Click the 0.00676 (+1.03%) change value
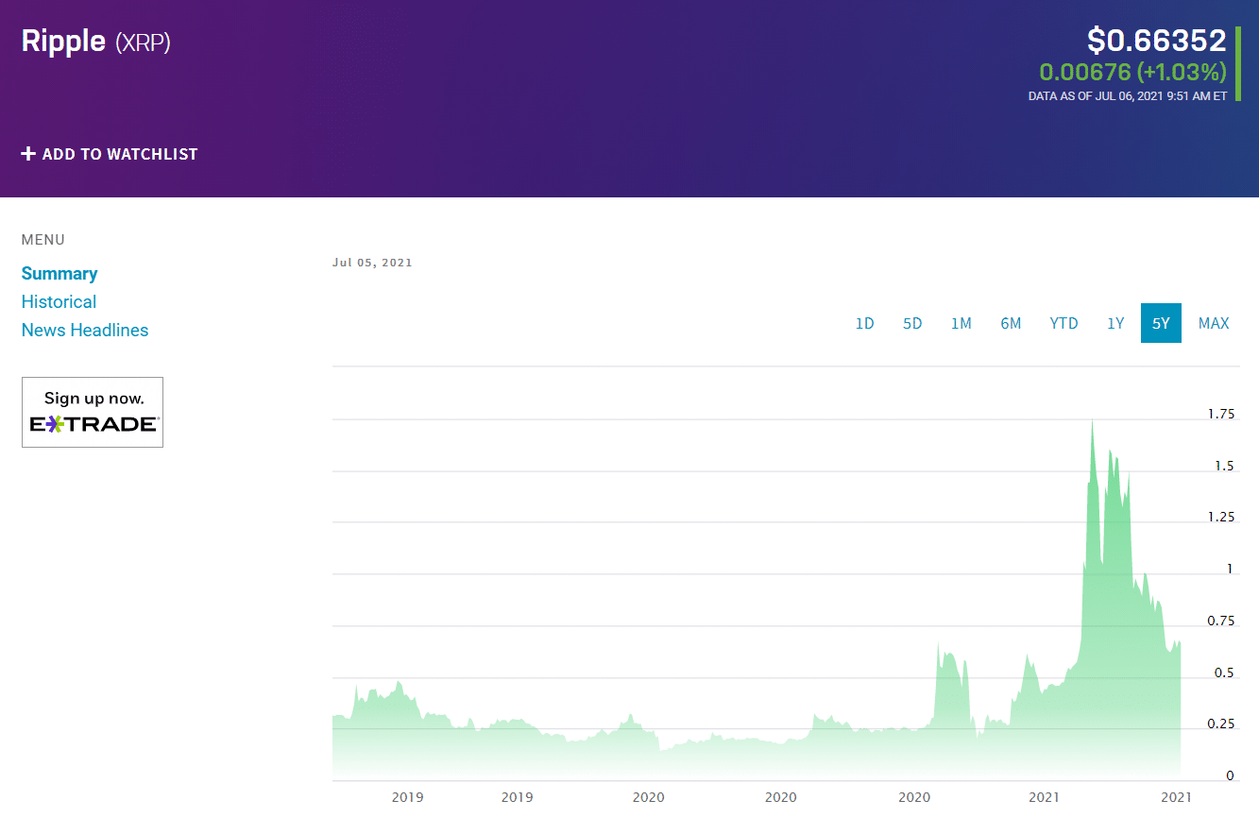The width and height of the screenshot is (1259, 817). tap(1132, 72)
